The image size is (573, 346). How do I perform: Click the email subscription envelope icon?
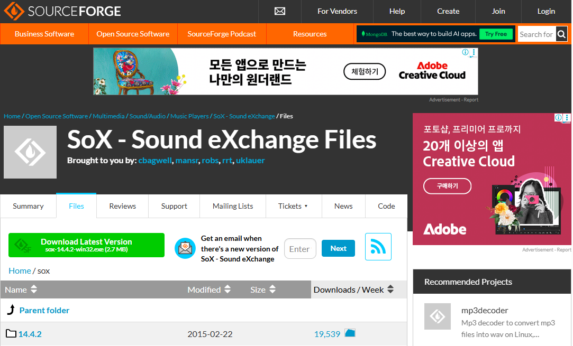(x=185, y=248)
